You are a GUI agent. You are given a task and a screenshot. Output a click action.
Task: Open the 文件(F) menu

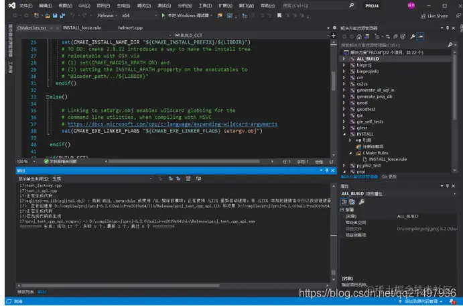coord(26,5)
